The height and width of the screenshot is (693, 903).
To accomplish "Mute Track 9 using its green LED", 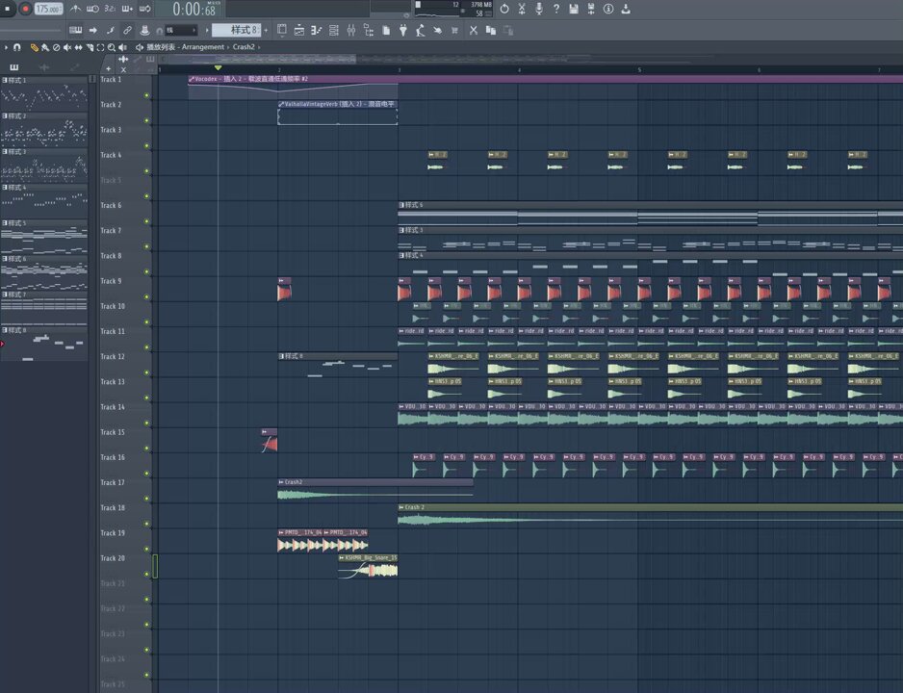I will pyautogui.click(x=147, y=297).
